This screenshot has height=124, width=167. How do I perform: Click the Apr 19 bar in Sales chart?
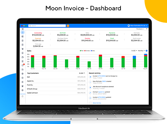(x=101, y=61)
